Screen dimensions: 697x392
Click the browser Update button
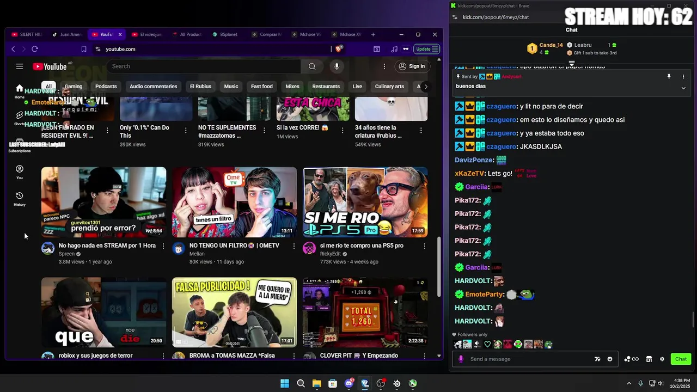click(x=426, y=49)
